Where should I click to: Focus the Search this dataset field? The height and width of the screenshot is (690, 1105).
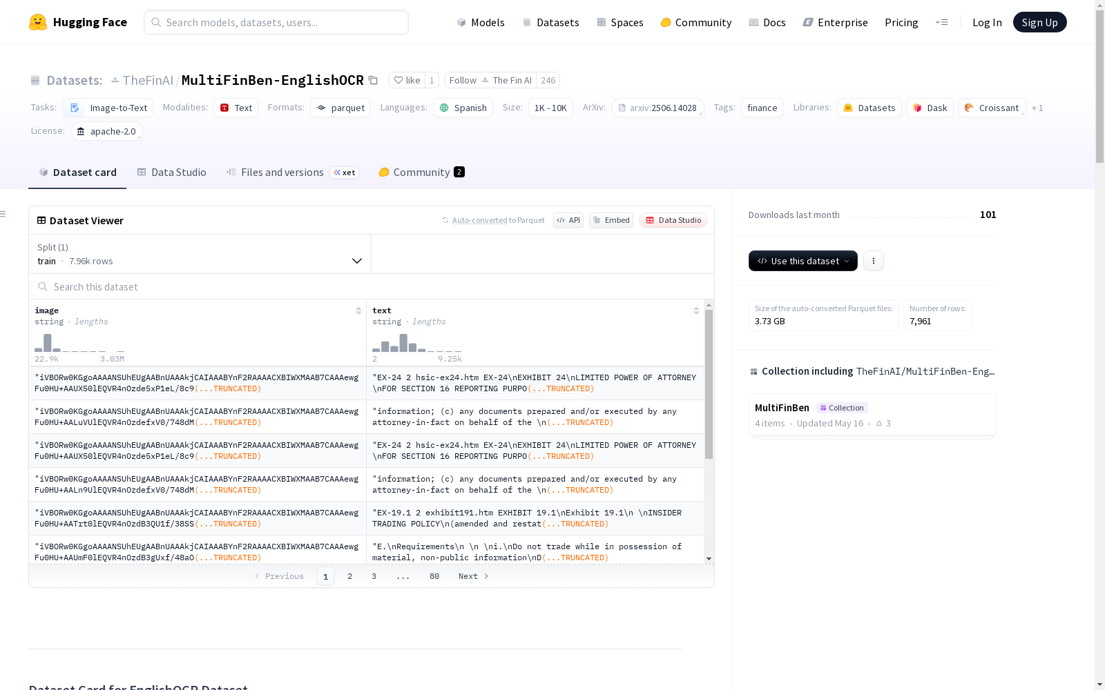(372, 286)
